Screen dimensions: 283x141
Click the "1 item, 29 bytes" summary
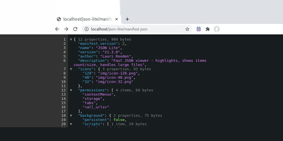(x=129, y=124)
